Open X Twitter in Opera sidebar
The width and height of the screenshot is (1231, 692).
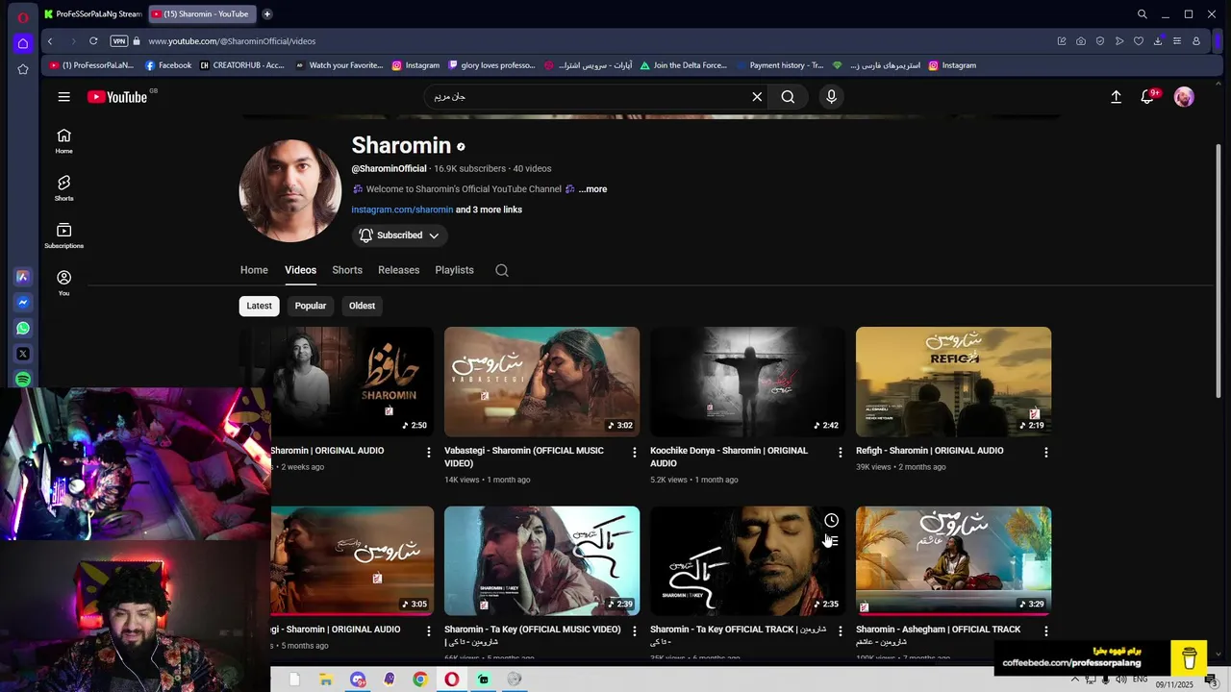(x=23, y=354)
